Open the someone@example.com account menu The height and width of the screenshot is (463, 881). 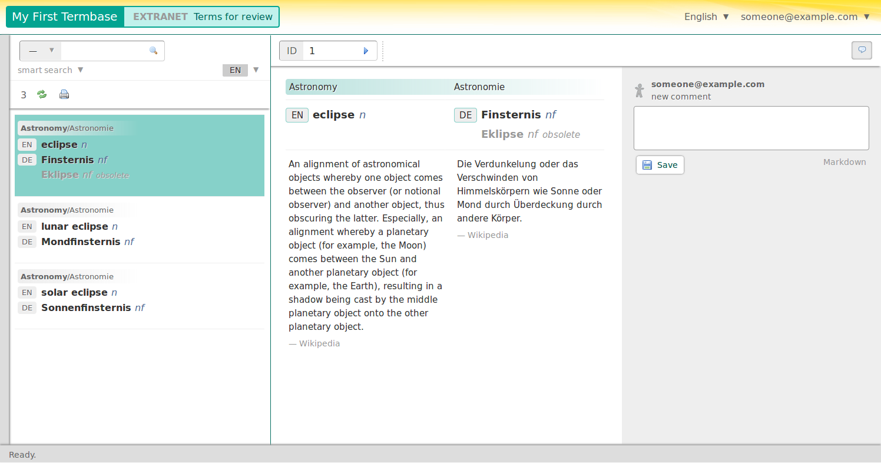coord(805,16)
